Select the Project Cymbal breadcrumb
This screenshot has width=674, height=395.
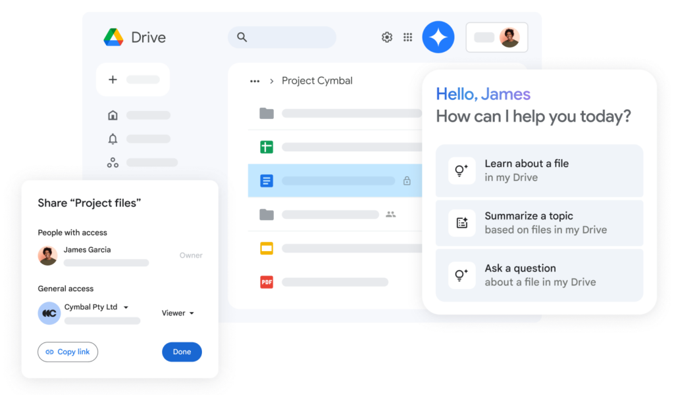click(317, 81)
